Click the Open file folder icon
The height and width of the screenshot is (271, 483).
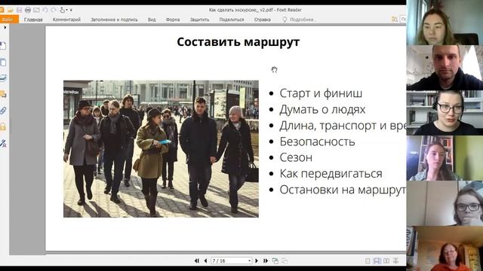tap(10, 10)
